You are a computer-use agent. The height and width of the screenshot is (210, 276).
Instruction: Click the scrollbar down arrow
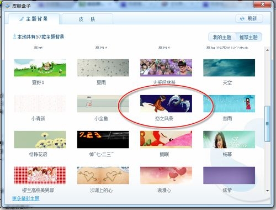pyautogui.click(x=267, y=191)
